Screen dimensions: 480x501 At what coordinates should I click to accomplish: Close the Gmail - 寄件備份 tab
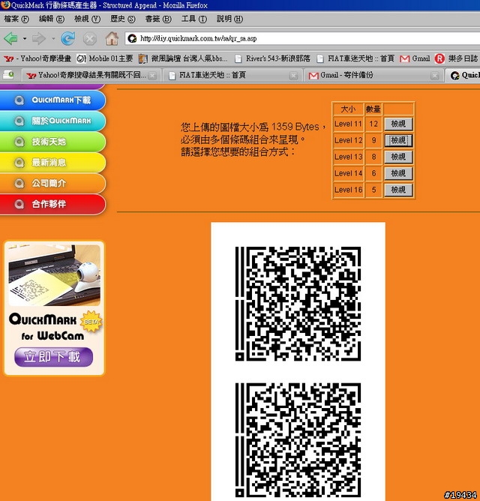coord(434,76)
